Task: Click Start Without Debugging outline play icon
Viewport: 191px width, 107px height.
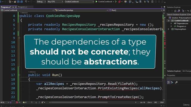Action: pos(116,2)
